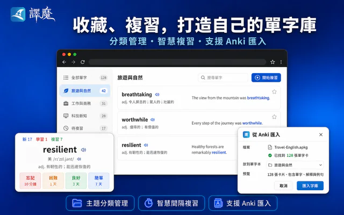
Task: Click the browser address bar
Action: pyautogui.click(x=177, y=62)
